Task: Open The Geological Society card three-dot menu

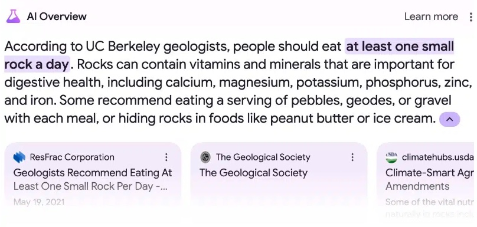Action: click(x=352, y=157)
